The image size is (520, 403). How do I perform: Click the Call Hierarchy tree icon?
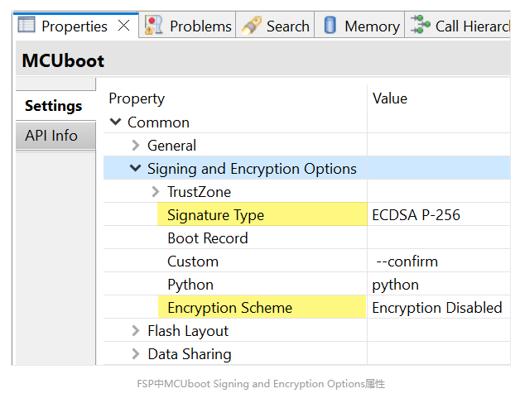(420, 24)
